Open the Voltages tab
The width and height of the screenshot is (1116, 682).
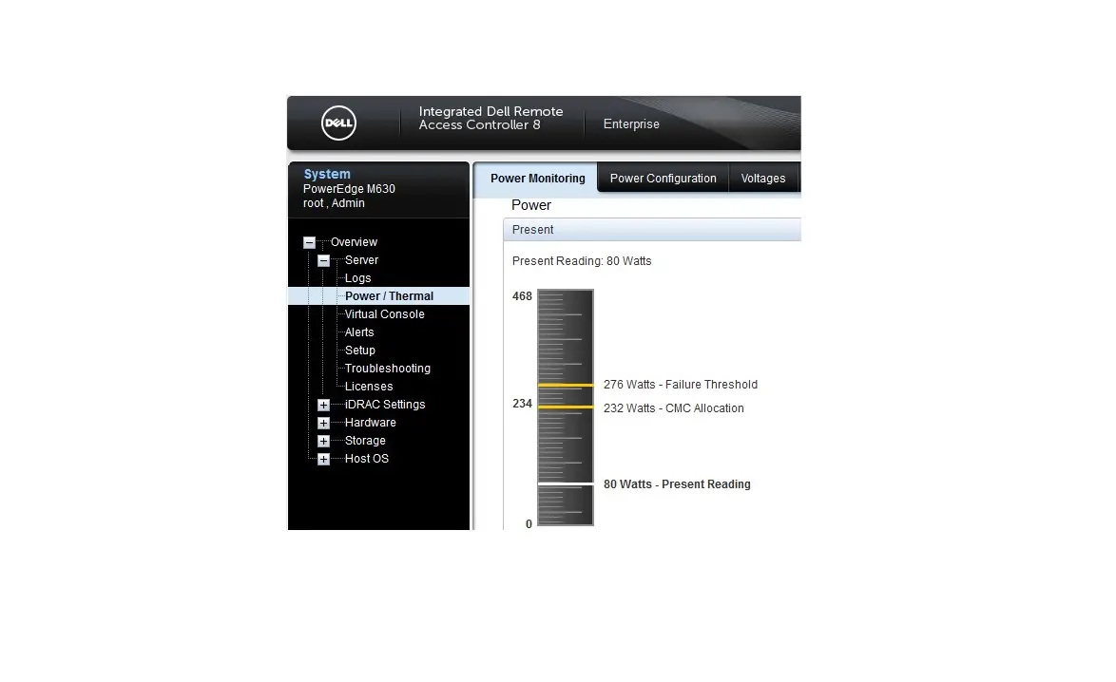(762, 178)
